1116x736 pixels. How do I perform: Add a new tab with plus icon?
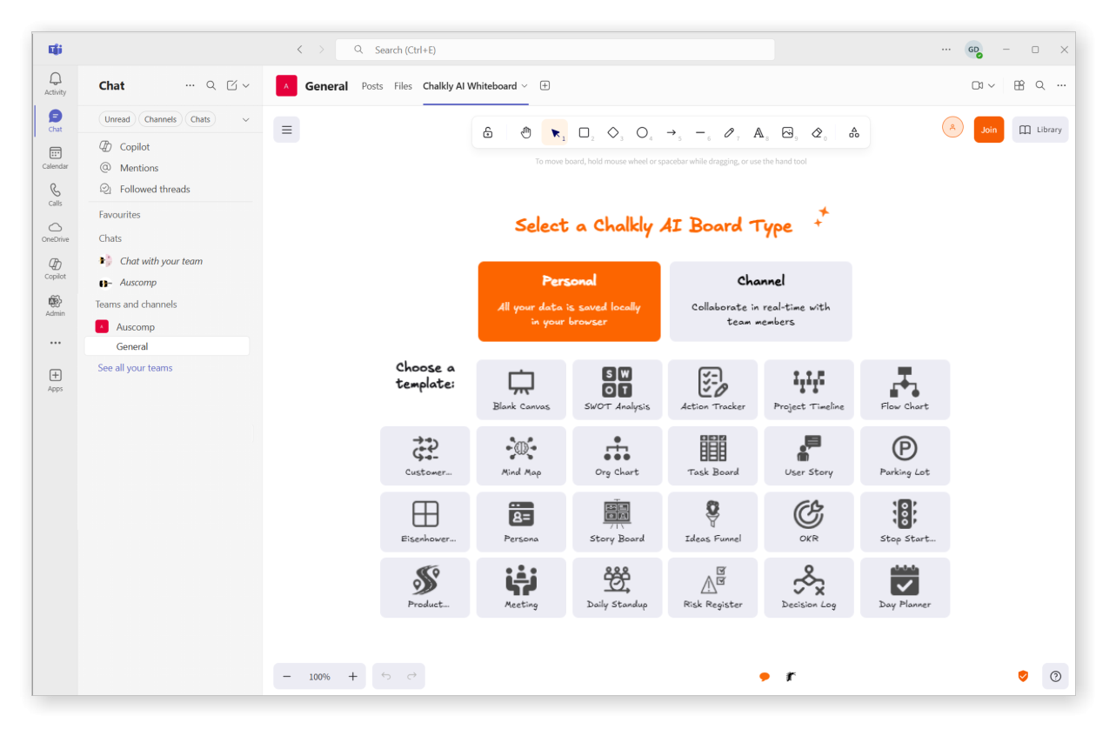pos(545,85)
